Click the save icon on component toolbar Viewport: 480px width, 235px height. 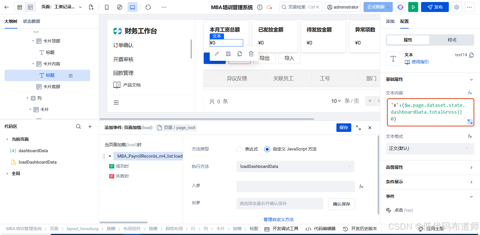[x=228, y=54]
